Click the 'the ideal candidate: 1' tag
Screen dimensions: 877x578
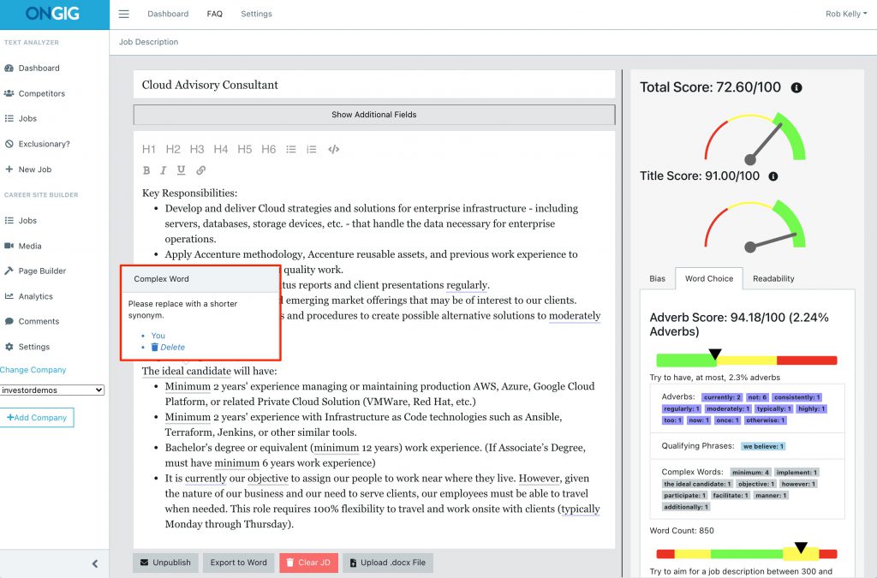tap(697, 484)
